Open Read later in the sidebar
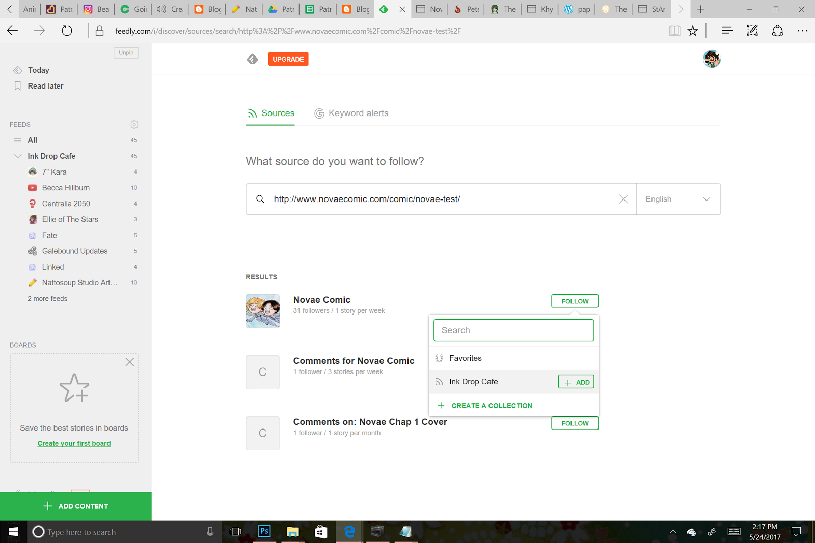 pos(45,86)
